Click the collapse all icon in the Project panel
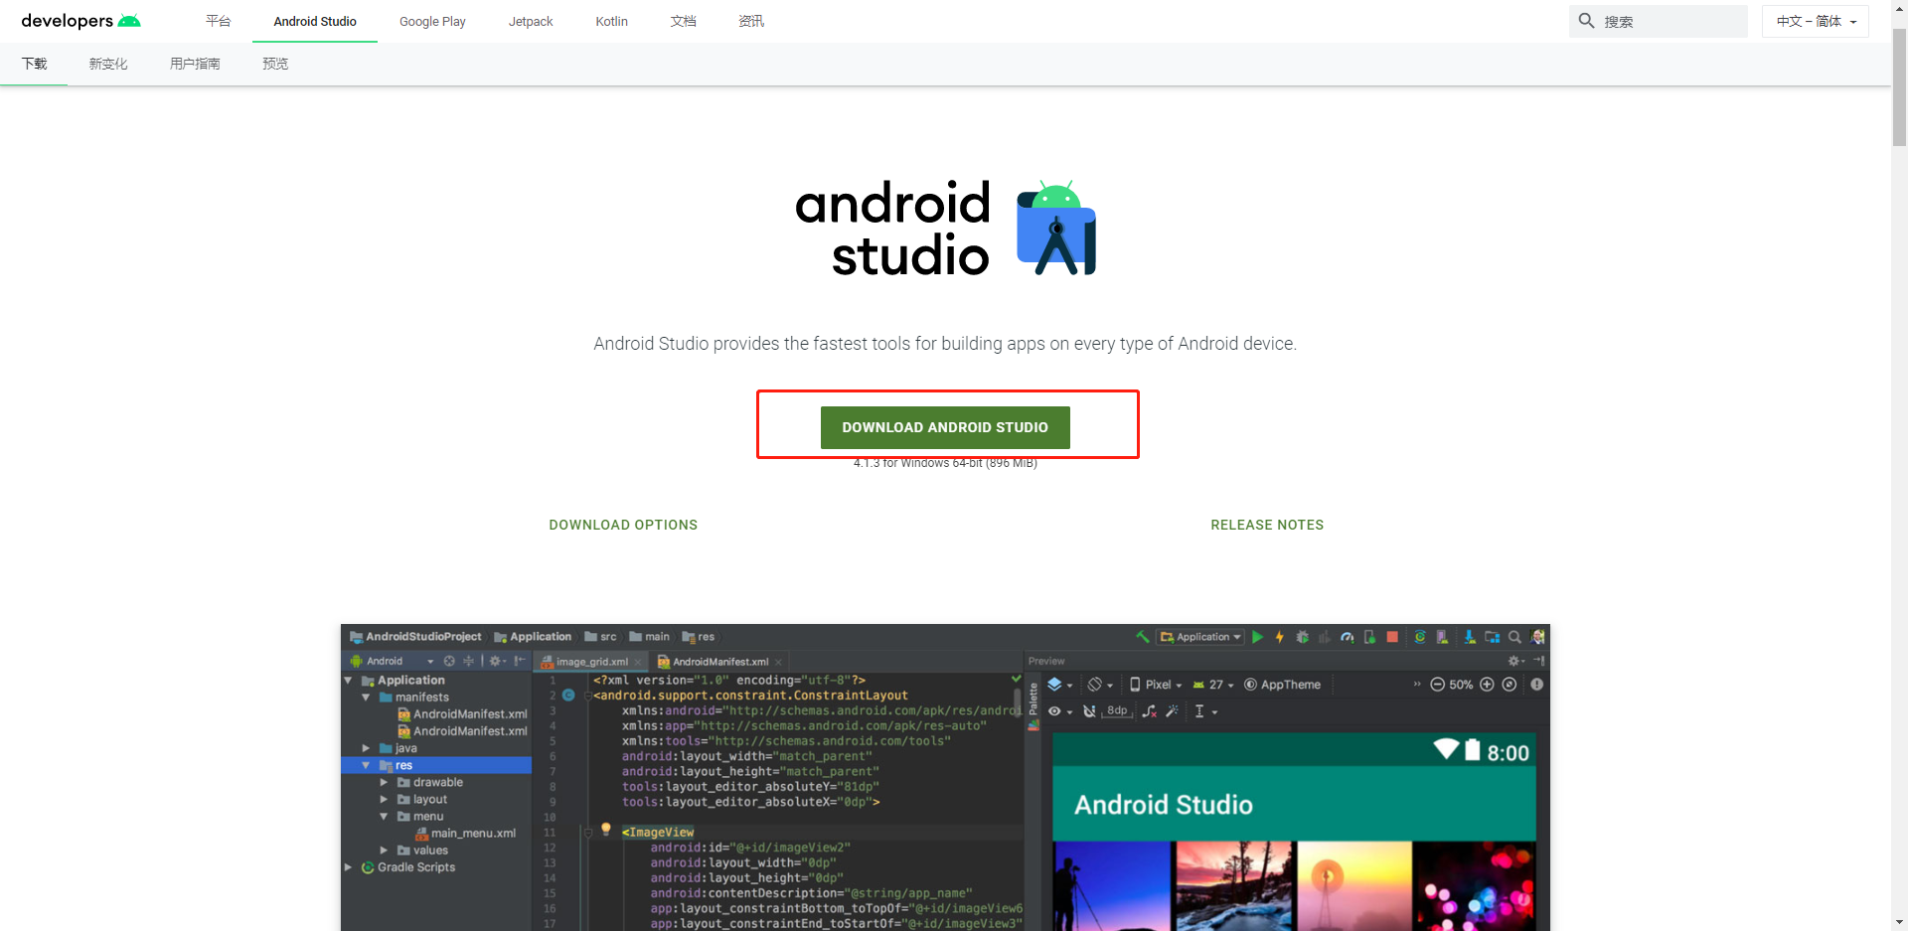This screenshot has height=931, width=1908. [x=468, y=661]
